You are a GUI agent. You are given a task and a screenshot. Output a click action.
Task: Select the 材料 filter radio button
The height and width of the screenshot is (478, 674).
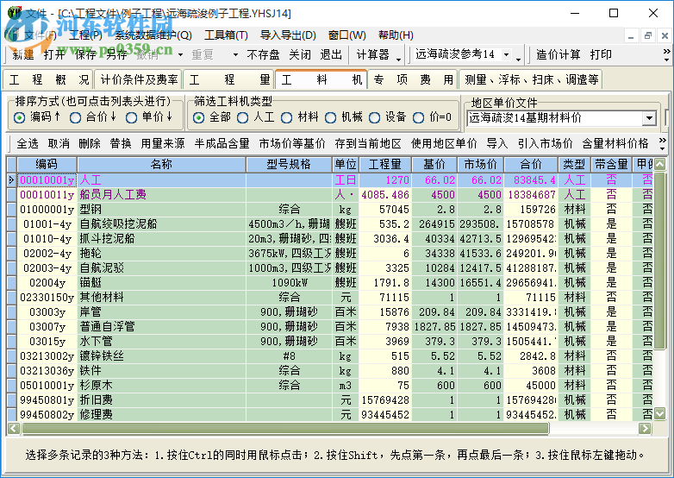(x=287, y=117)
